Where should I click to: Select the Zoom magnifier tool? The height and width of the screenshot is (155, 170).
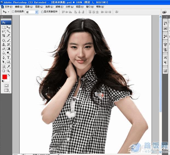(8, 71)
